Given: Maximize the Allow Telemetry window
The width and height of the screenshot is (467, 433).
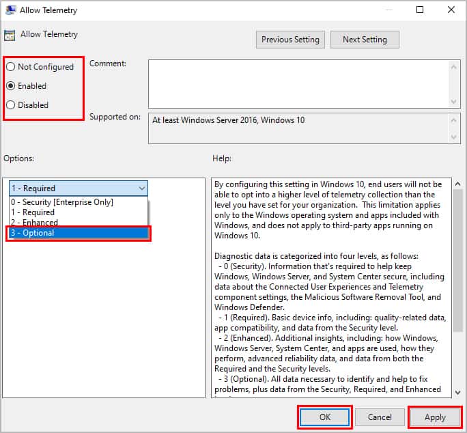Looking at the screenshot, I should pyautogui.click(x=420, y=10).
